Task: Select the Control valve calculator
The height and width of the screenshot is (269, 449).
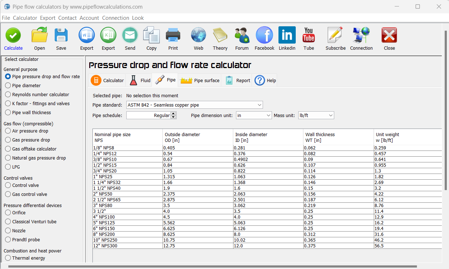Action: (x=8, y=185)
